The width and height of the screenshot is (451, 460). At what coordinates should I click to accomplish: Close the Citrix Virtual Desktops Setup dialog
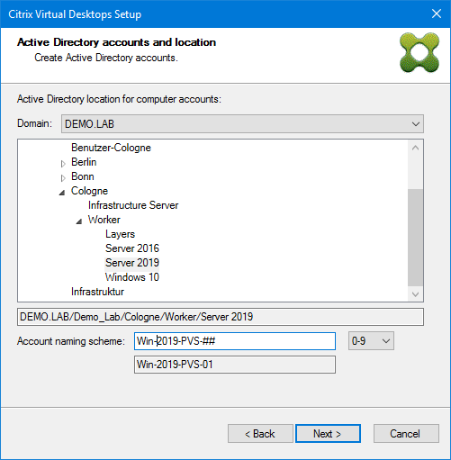coord(437,14)
